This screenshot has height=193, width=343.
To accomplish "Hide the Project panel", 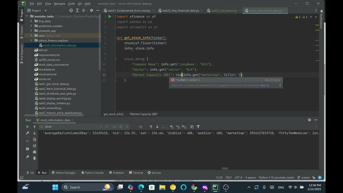I will (x=98, y=10).
